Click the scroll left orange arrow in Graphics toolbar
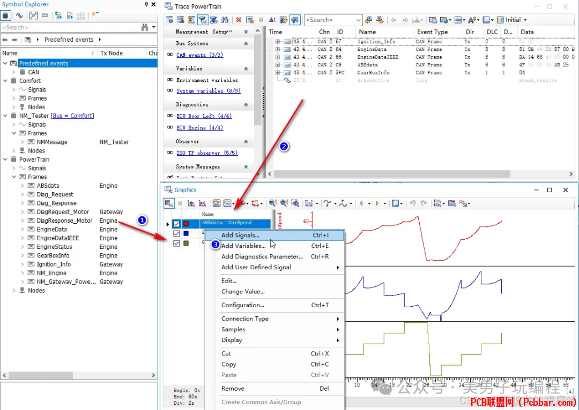The image size is (579, 410). pyautogui.click(x=361, y=203)
